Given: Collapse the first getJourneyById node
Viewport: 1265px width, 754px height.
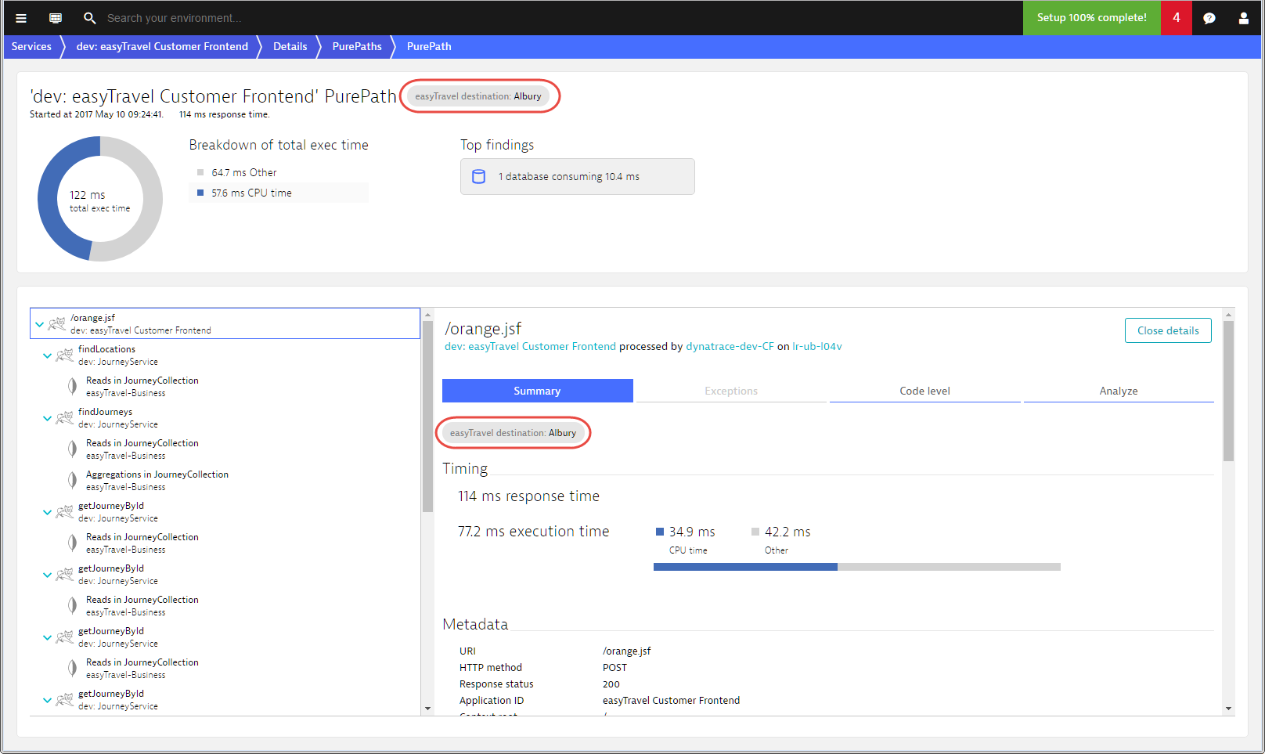Looking at the screenshot, I should pyautogui.click(x=47, y=512).
